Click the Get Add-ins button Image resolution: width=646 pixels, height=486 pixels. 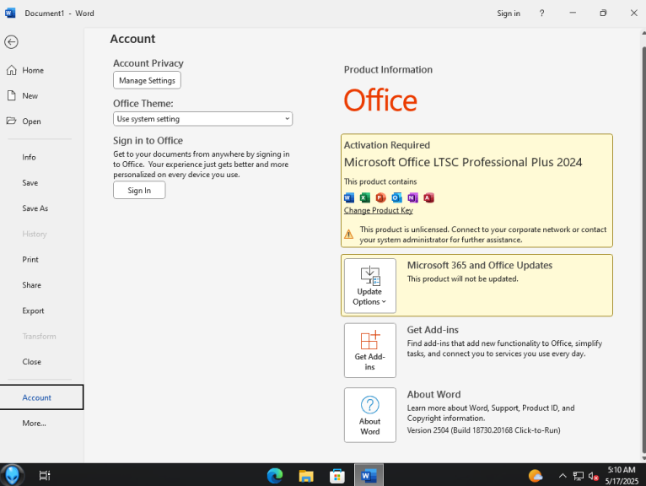[370, 350]
